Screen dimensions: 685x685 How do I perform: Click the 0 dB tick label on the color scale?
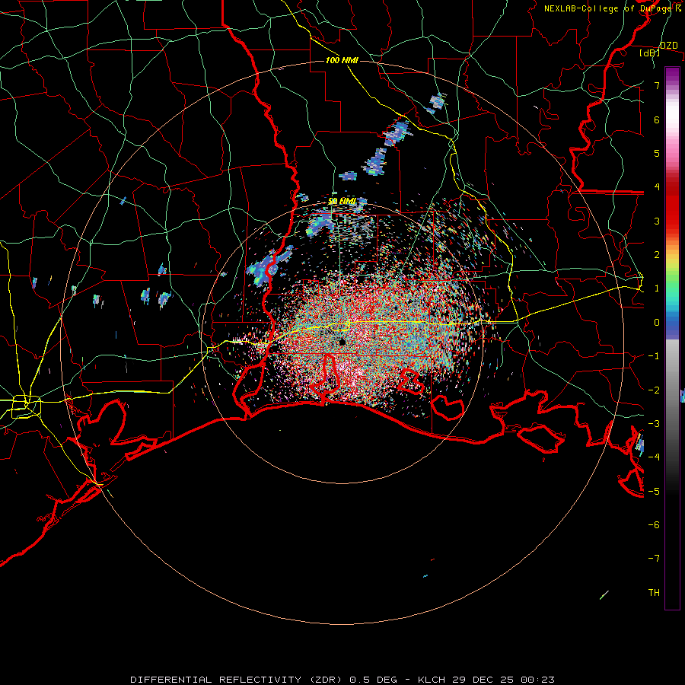pos(657,323)
